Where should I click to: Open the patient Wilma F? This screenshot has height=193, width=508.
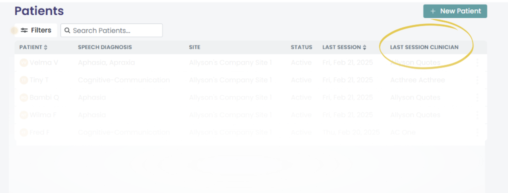coord(43,115)
